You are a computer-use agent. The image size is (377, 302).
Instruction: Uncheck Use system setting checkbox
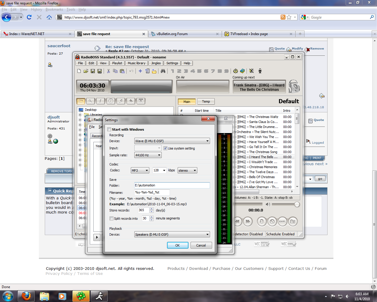click(x=166, y=148)
